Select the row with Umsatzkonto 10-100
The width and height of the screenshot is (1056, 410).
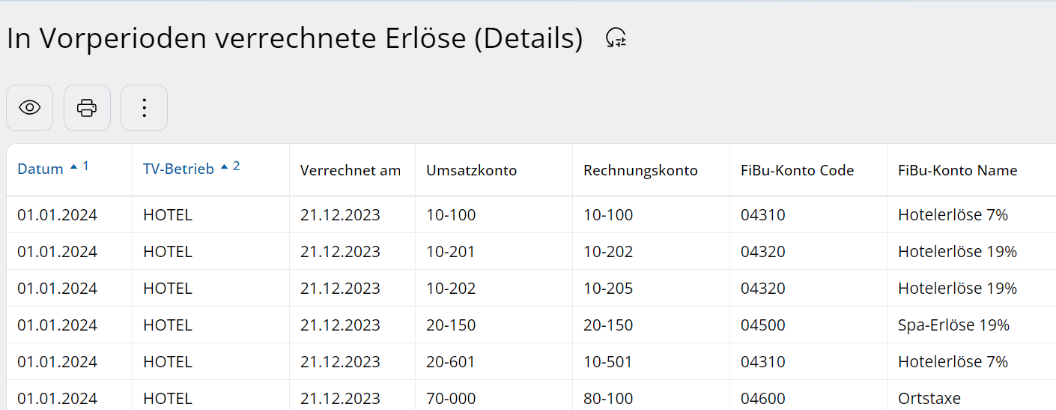pos(451,215)
